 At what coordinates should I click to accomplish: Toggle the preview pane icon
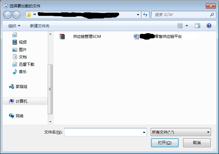[x=197, y=26]
